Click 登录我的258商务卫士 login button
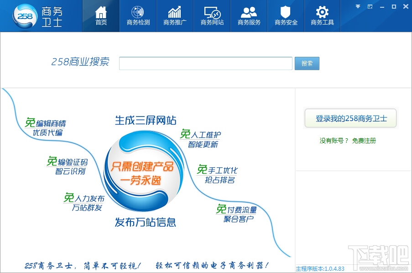412x273 pixels. [350, 118]
